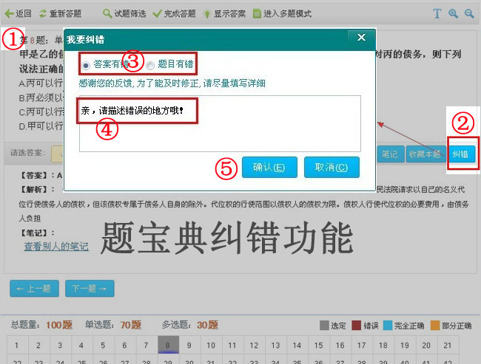Jump to question 7 in grid
The height and width of the screenshot is (364, 481).
pos(147,346)
